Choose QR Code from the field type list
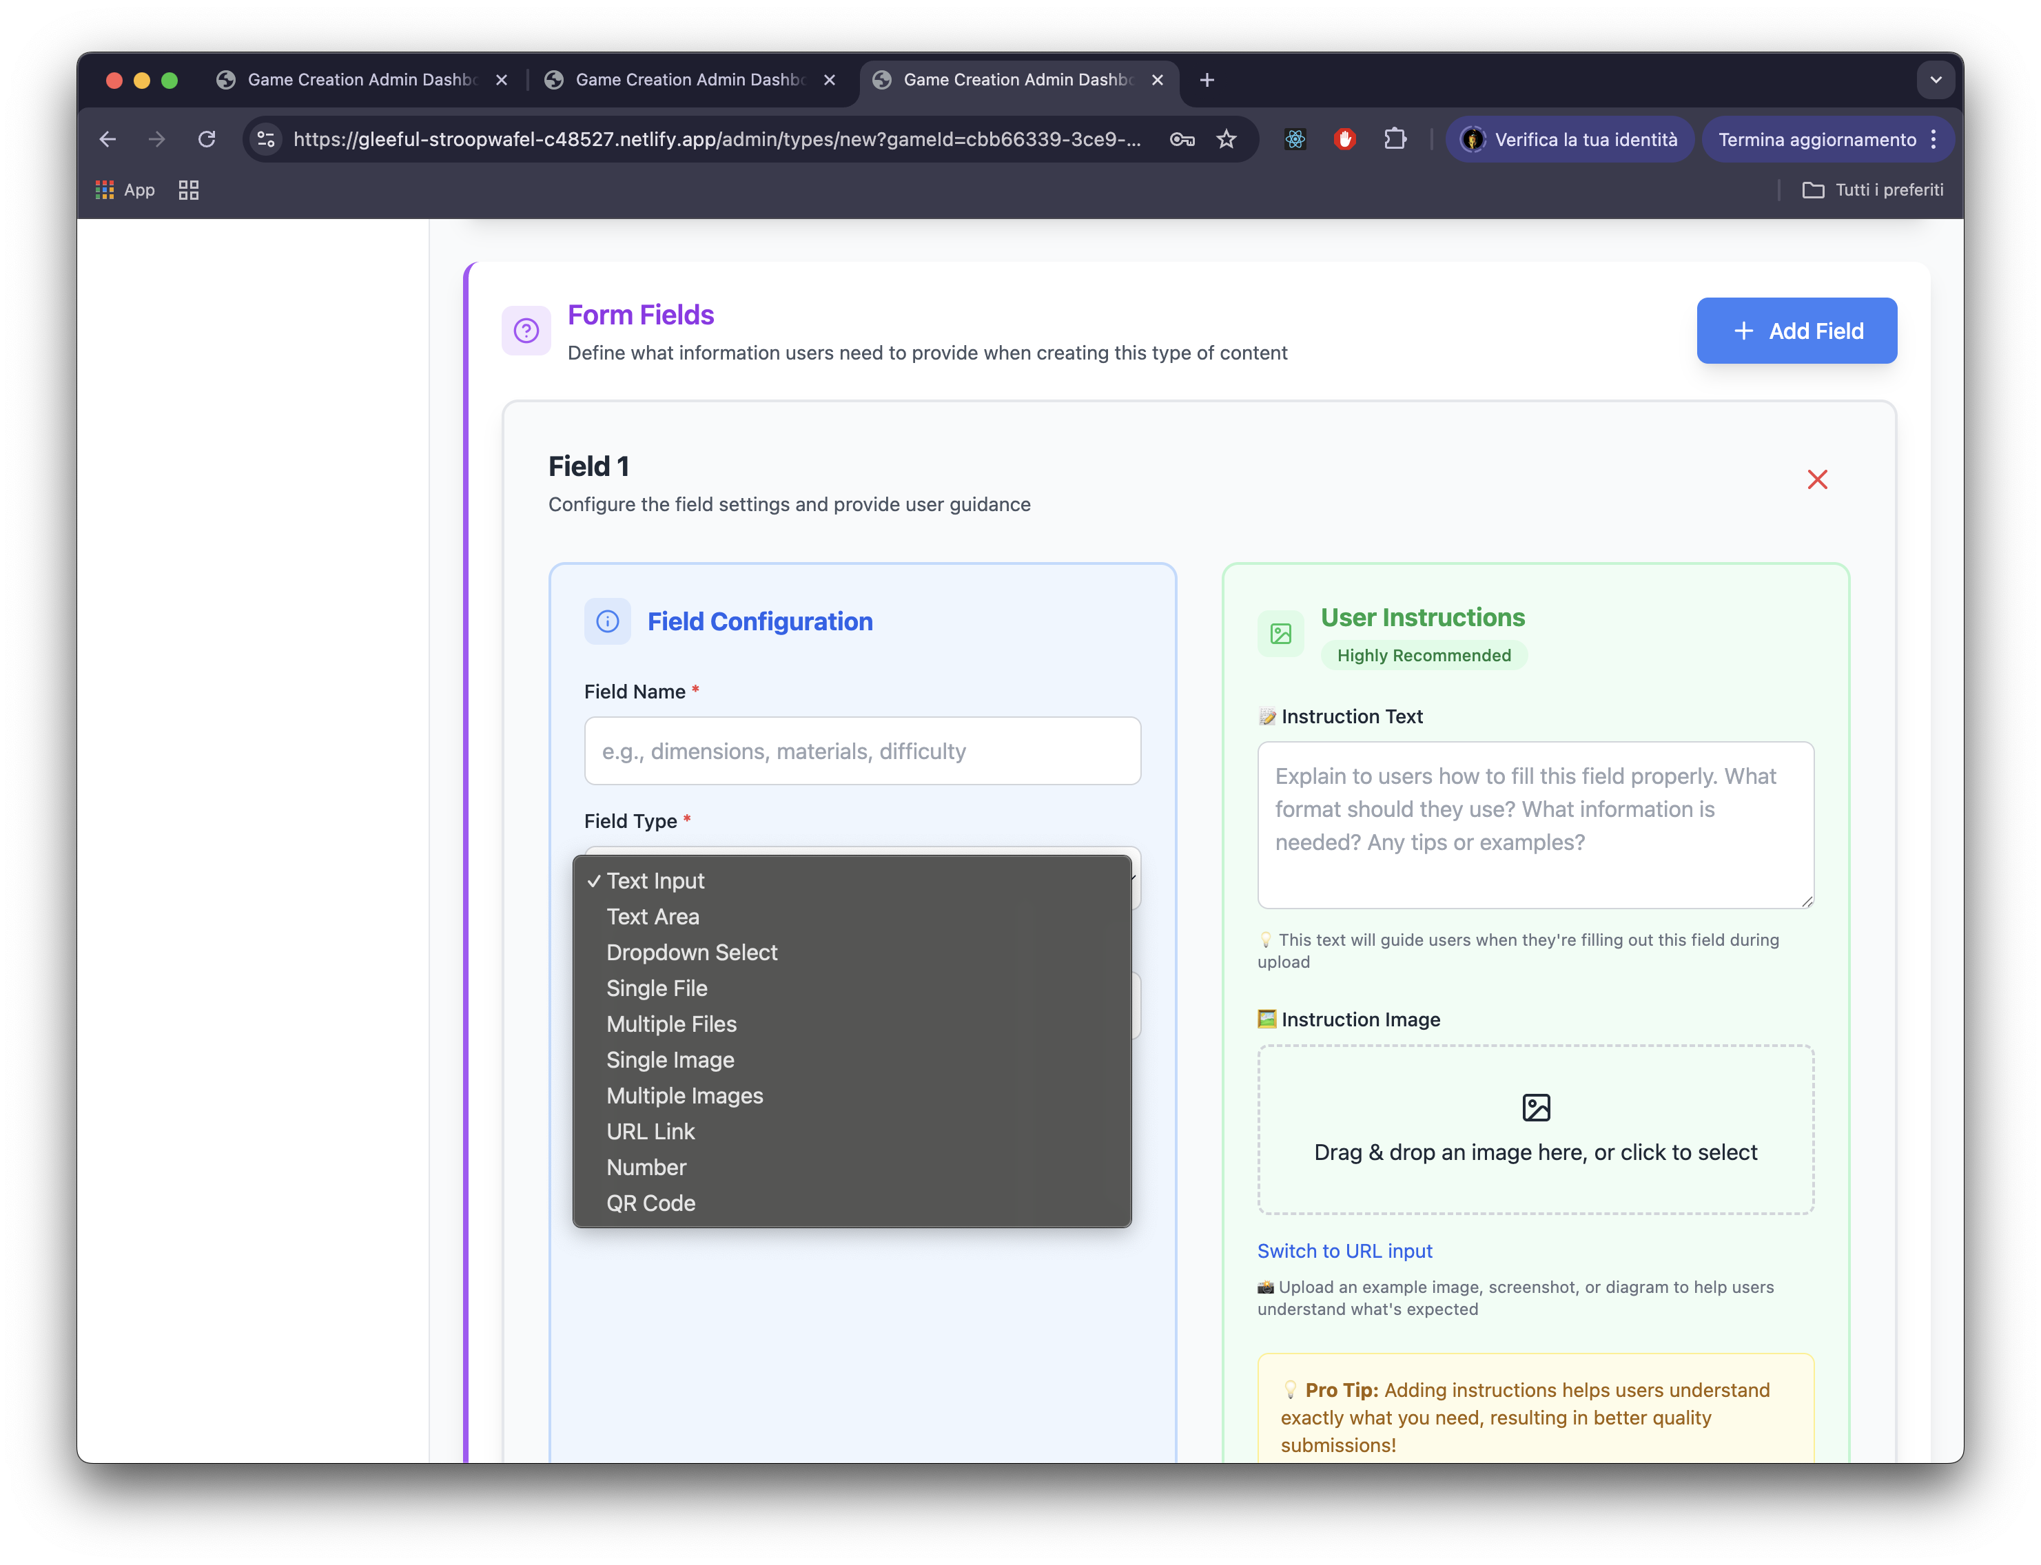The width and height of the screenshot is (2041, 1565). (650, 1203)
